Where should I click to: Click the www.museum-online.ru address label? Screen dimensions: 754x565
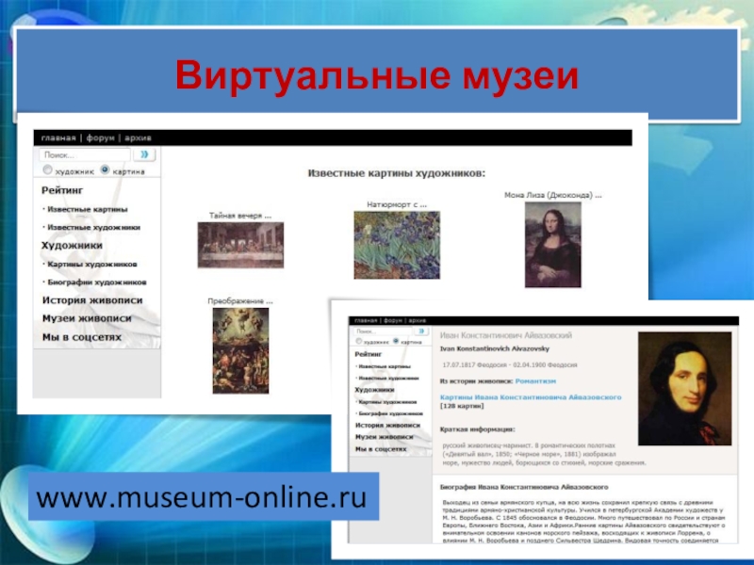click(x=204, y=496)
